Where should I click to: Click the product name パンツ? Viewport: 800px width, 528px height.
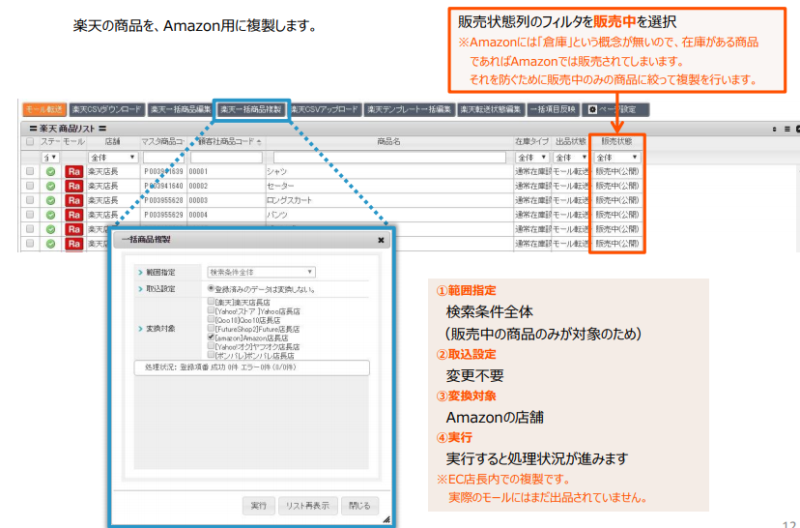[x=277, y=215]
